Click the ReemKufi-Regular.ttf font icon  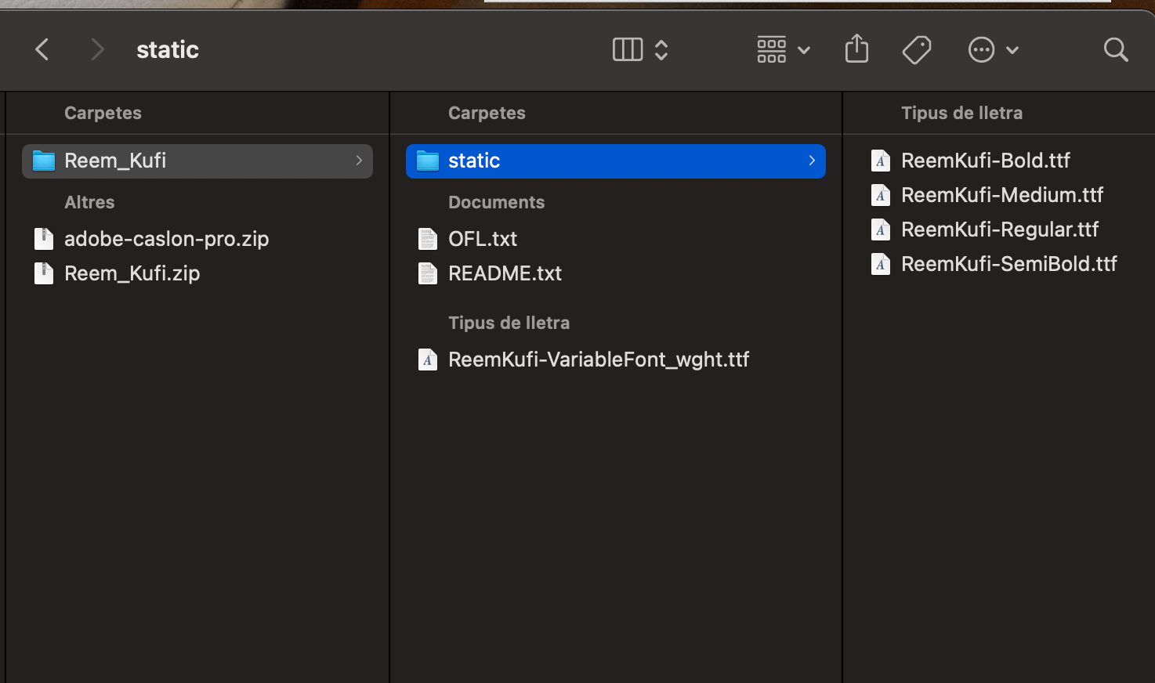click(x=881, y=229)
